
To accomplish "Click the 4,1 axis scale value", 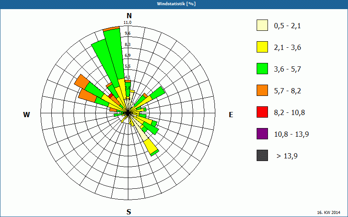I will (x=127, y=77).
